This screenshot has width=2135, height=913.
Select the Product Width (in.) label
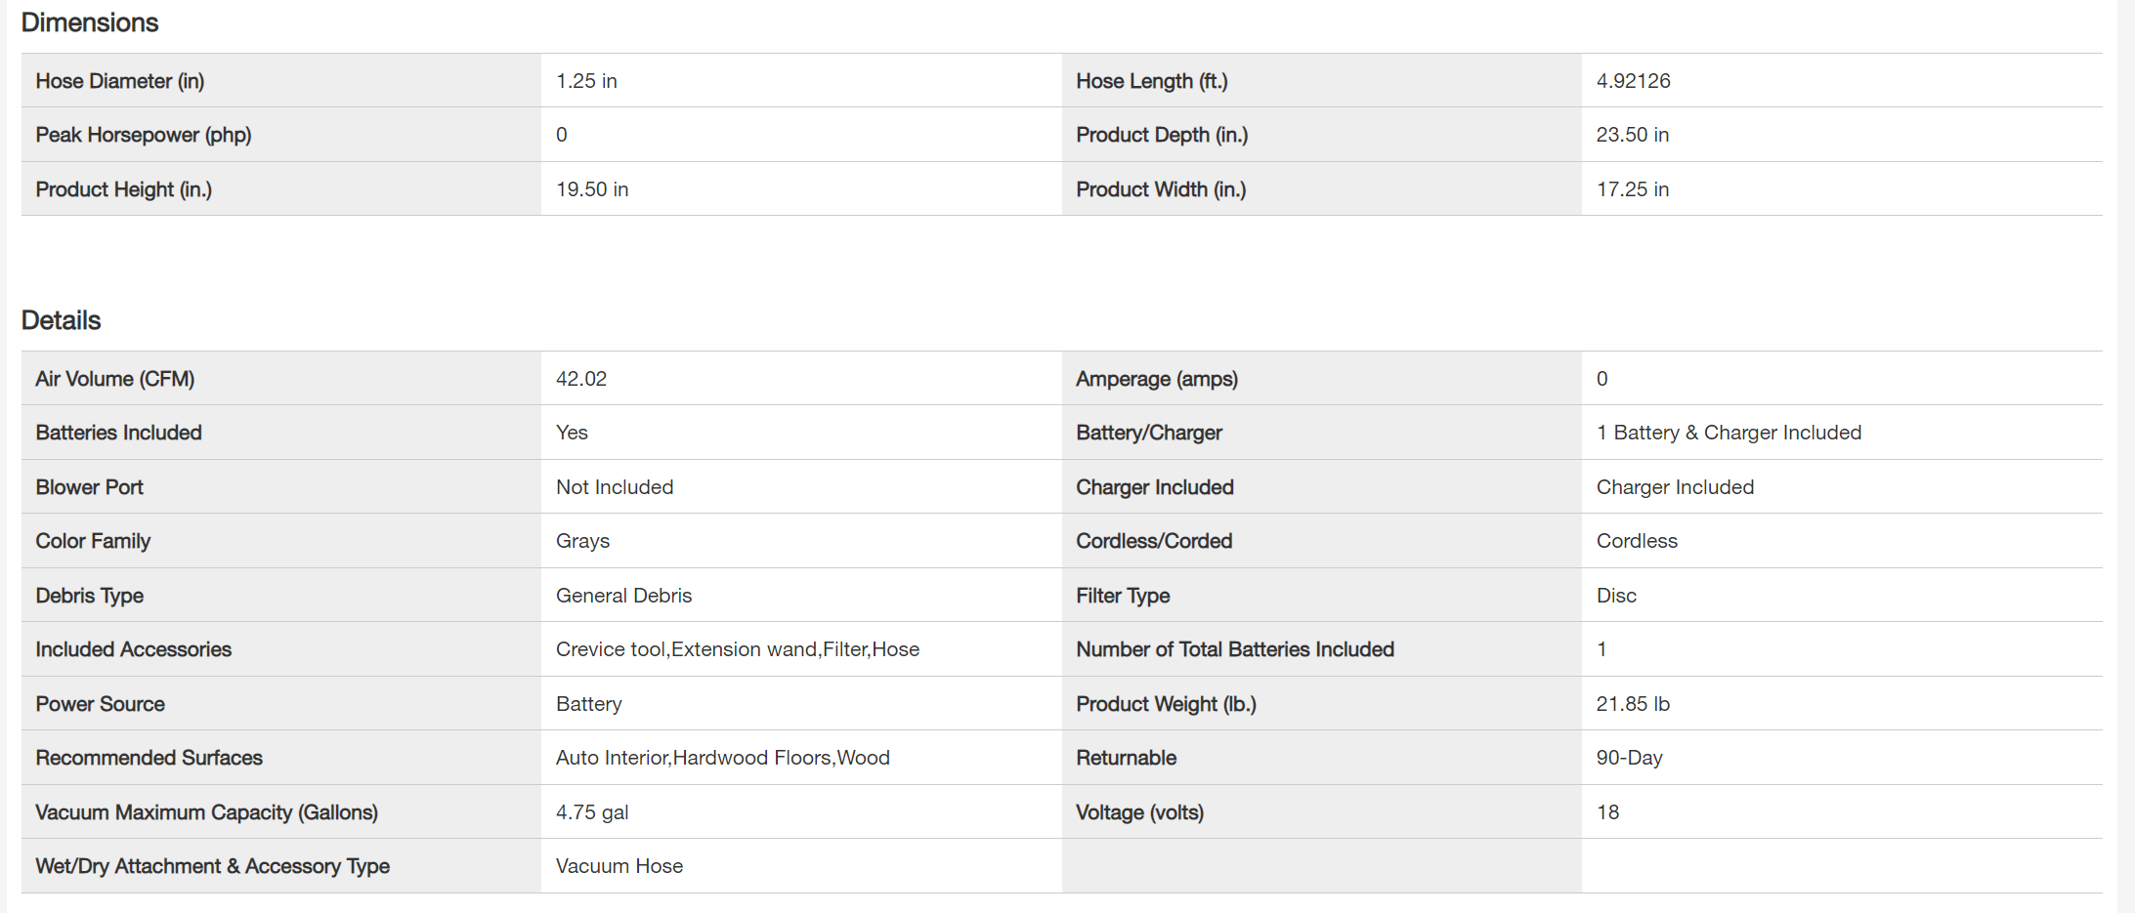pos(1160,189)
